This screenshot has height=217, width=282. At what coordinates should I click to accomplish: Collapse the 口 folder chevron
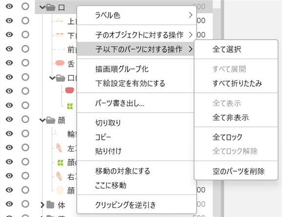tap(43, 7)
